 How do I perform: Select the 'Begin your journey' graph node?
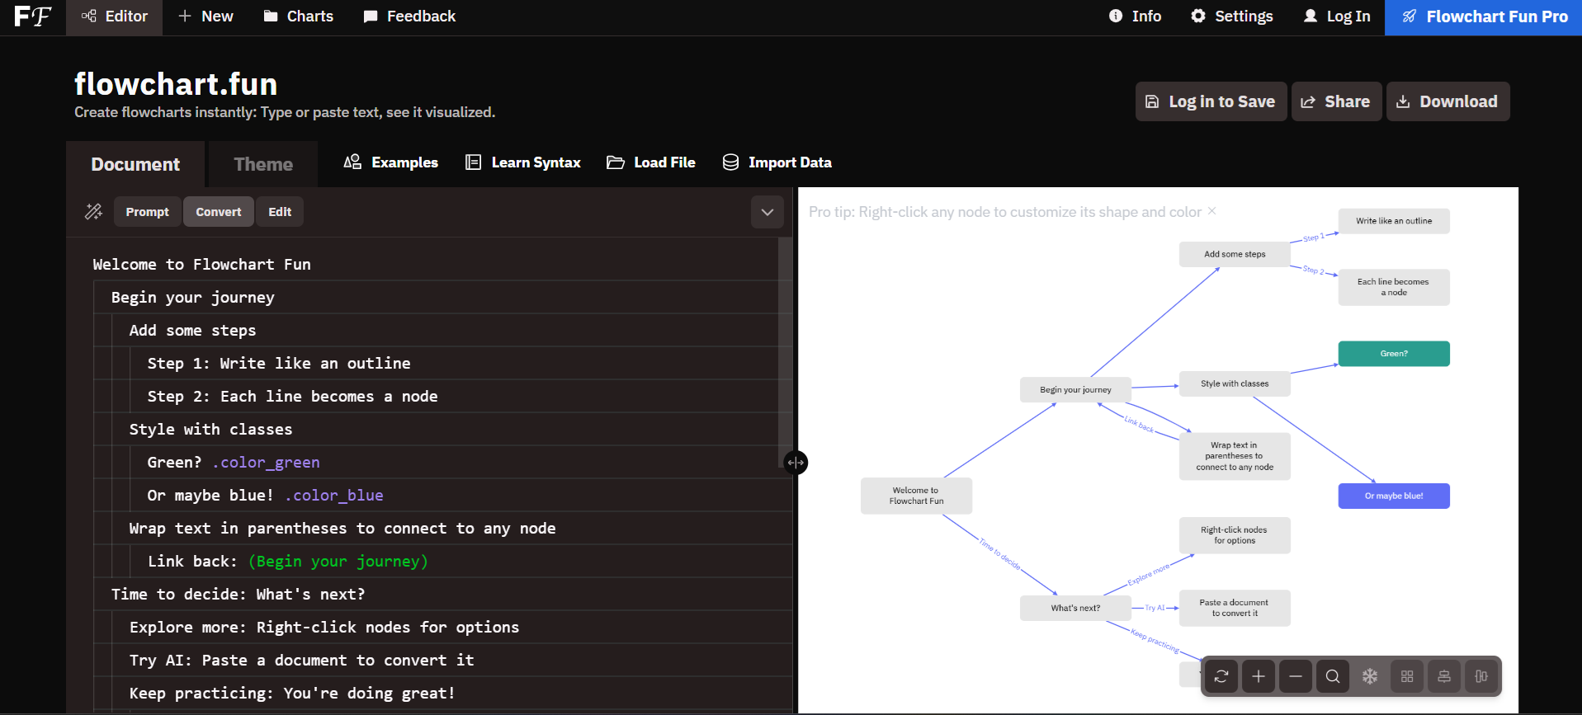[1075, 390]
